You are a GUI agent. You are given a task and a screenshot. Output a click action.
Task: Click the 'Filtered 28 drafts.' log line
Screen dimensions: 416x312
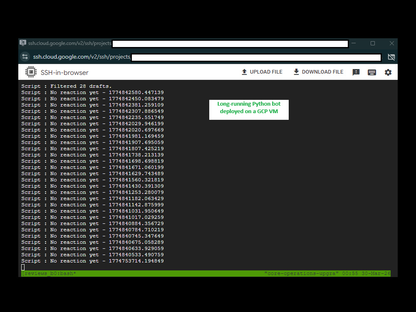66,86
